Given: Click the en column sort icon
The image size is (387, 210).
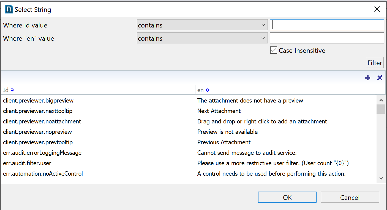Looking at the screenshot, I should pyautogui.click(x=208, y=90).
